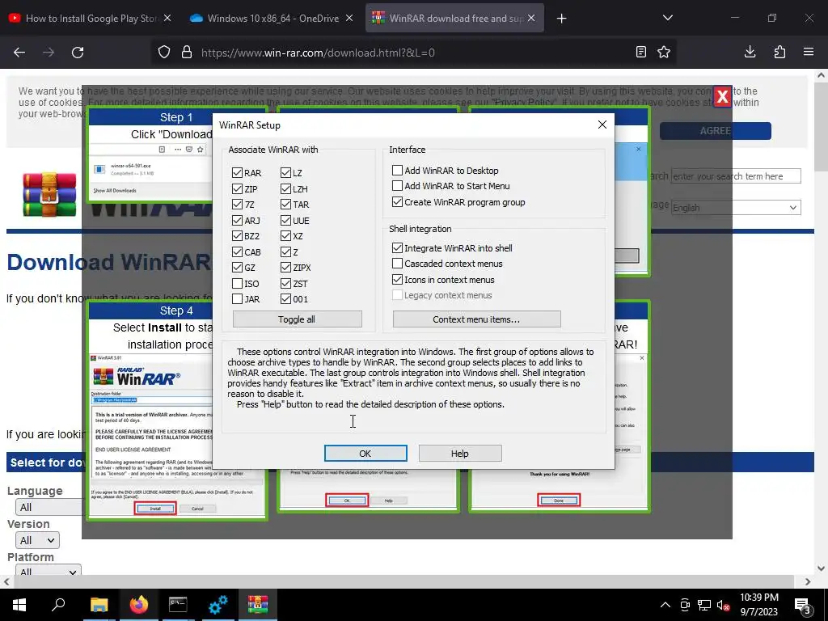The image size is (828, 621).
Task: Click the muted volume tray icon
Action: [x=724, y=605]
